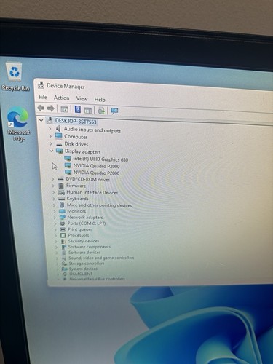The image size is (273, 364).
Task: Click the square icon next to Processors
Action: coord(63,235)
